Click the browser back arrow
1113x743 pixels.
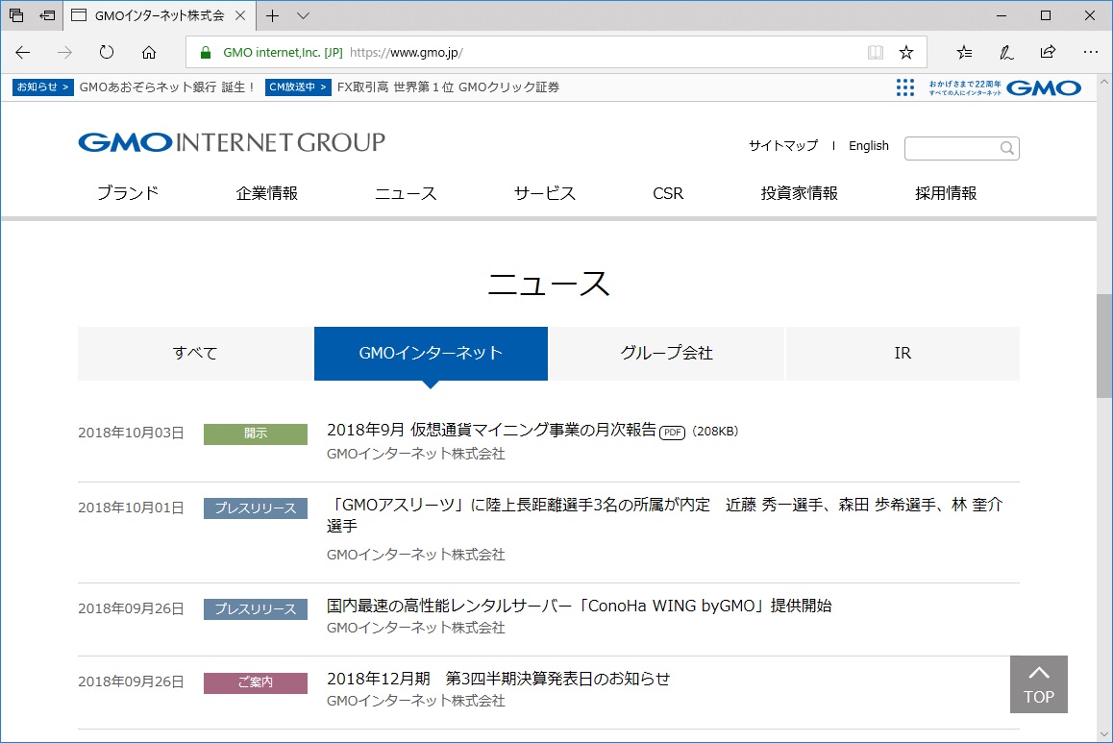21,53
